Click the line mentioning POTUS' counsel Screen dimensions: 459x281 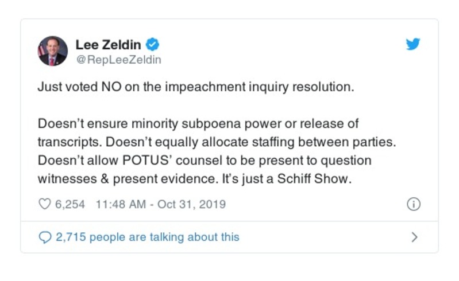click(205, 161)
